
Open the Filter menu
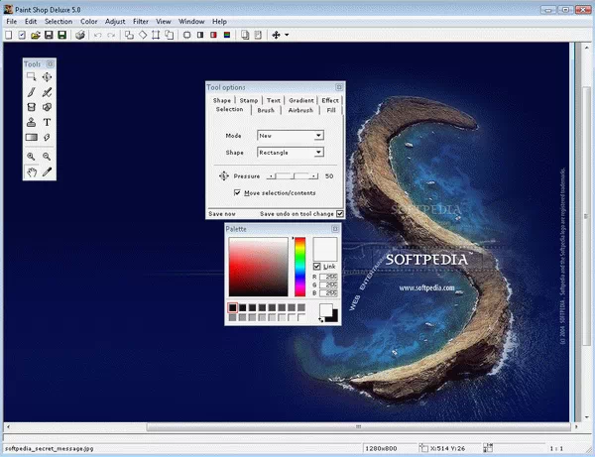(141, 21)
